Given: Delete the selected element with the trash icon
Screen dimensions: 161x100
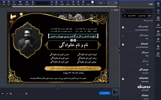Looking at the screenshot, I should [4, 3].
